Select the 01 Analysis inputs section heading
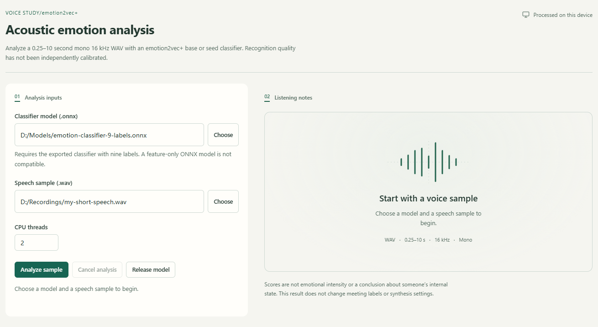Image resolution: width=598 pixels, height=327 pixels. click(38, 97)
